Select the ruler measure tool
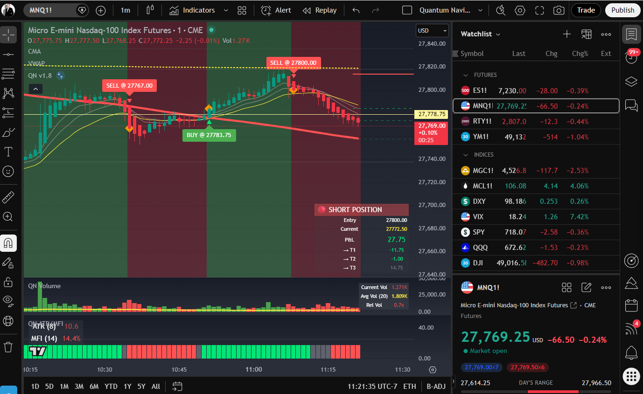Screen dimensions: 643x394 (8, 197)
